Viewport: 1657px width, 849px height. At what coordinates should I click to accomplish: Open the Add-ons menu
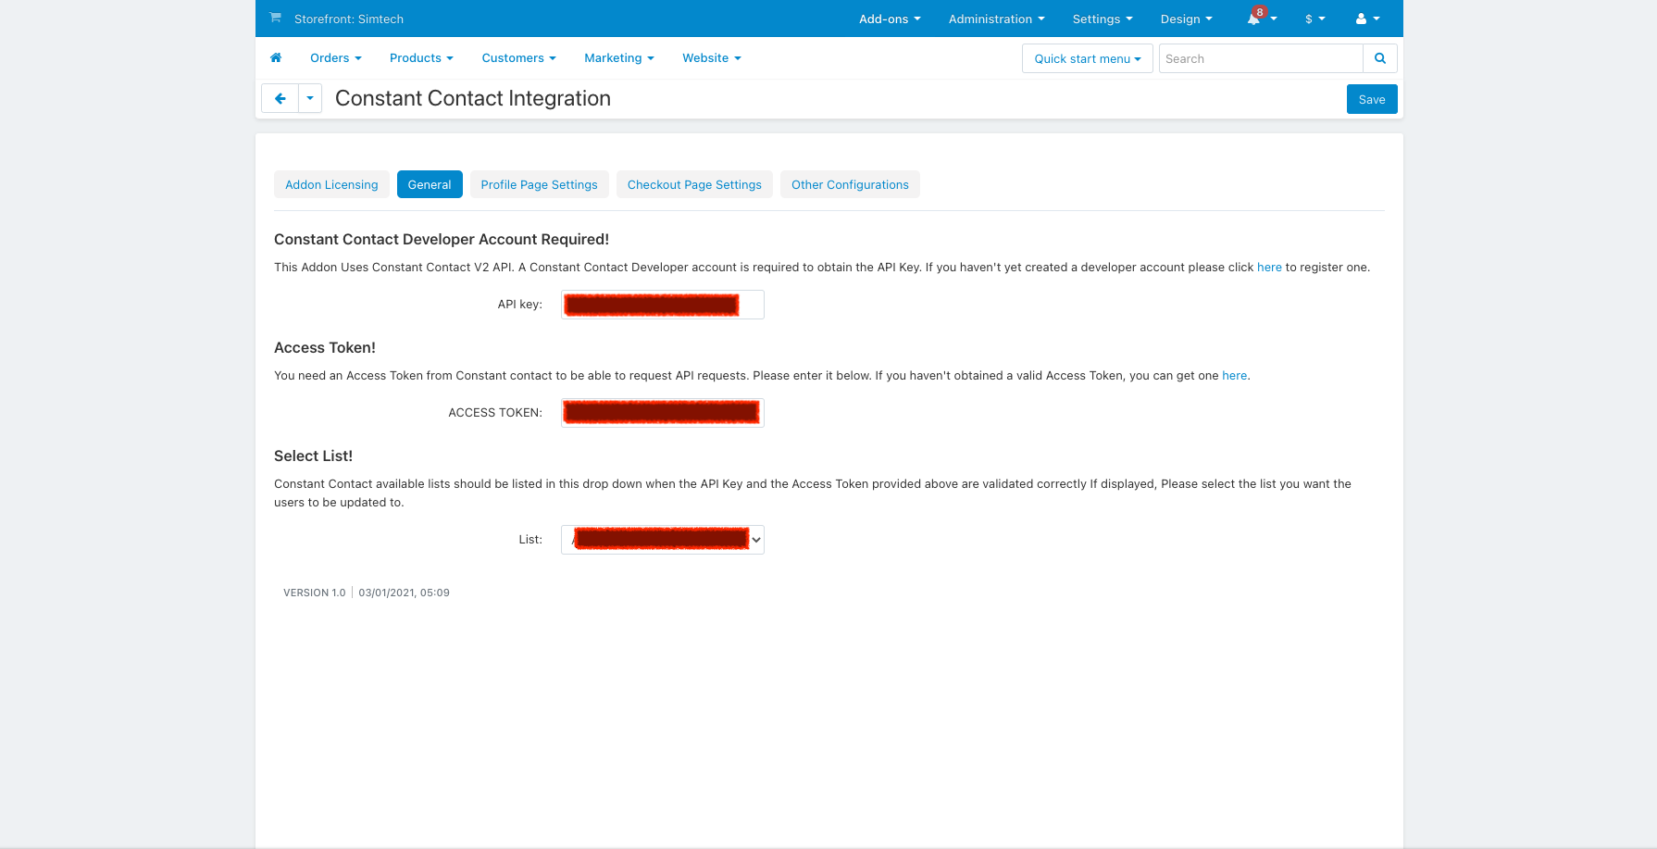point(889,19)
